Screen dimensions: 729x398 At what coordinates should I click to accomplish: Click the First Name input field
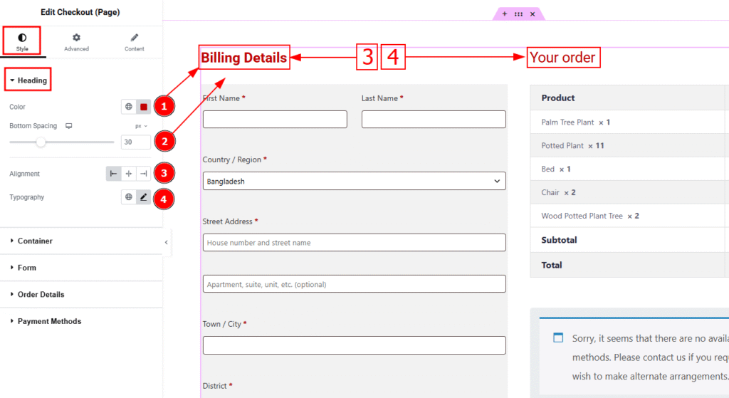275,119
